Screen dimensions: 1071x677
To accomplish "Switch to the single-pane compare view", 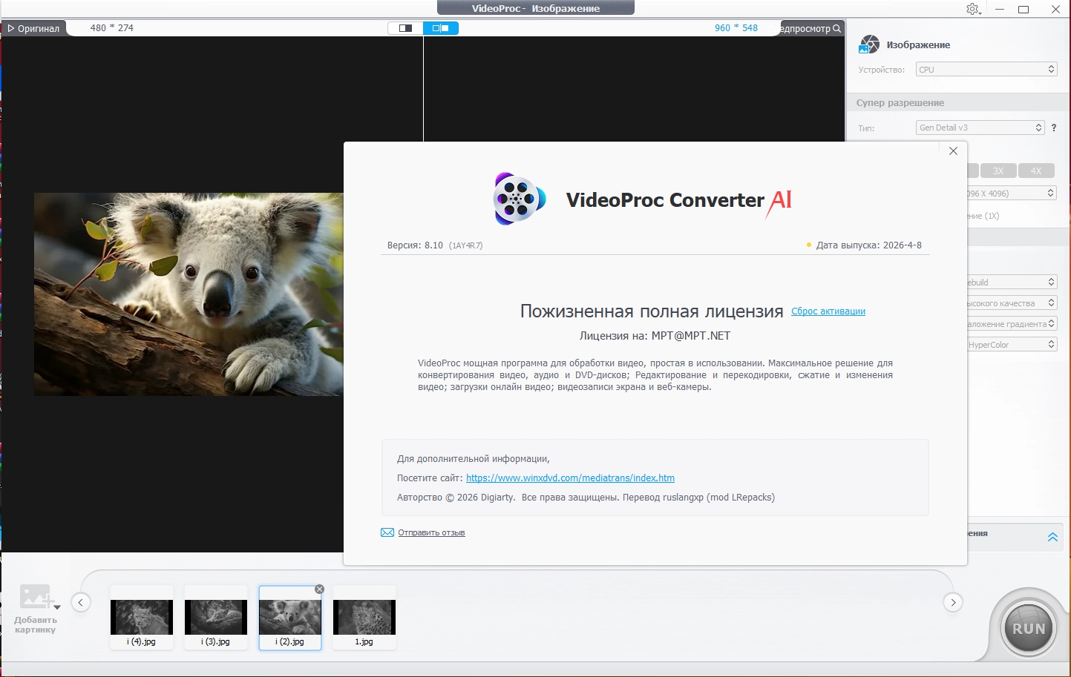I will click(405, 28).
